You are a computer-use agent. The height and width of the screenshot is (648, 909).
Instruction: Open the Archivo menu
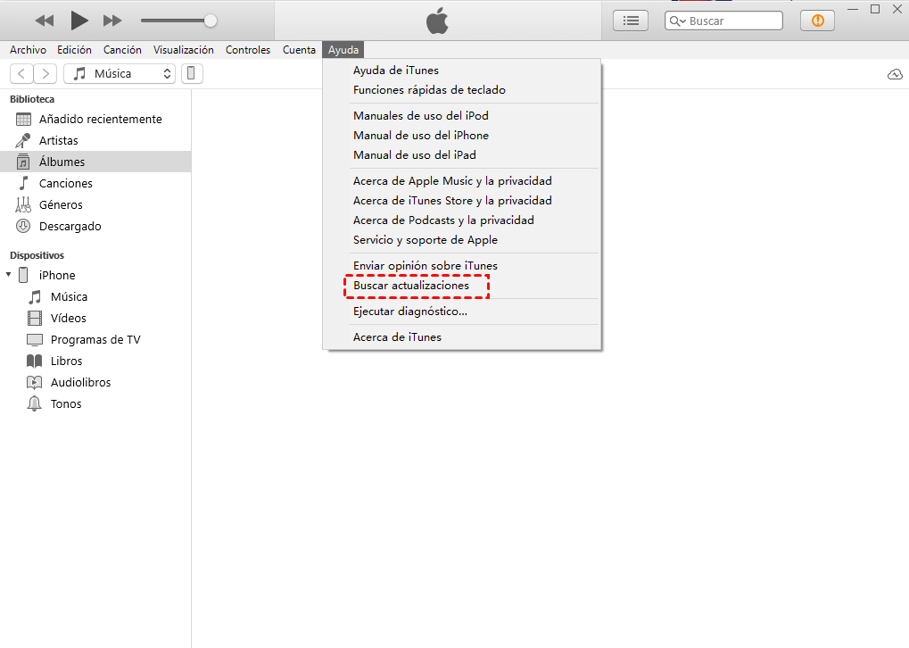28,50
